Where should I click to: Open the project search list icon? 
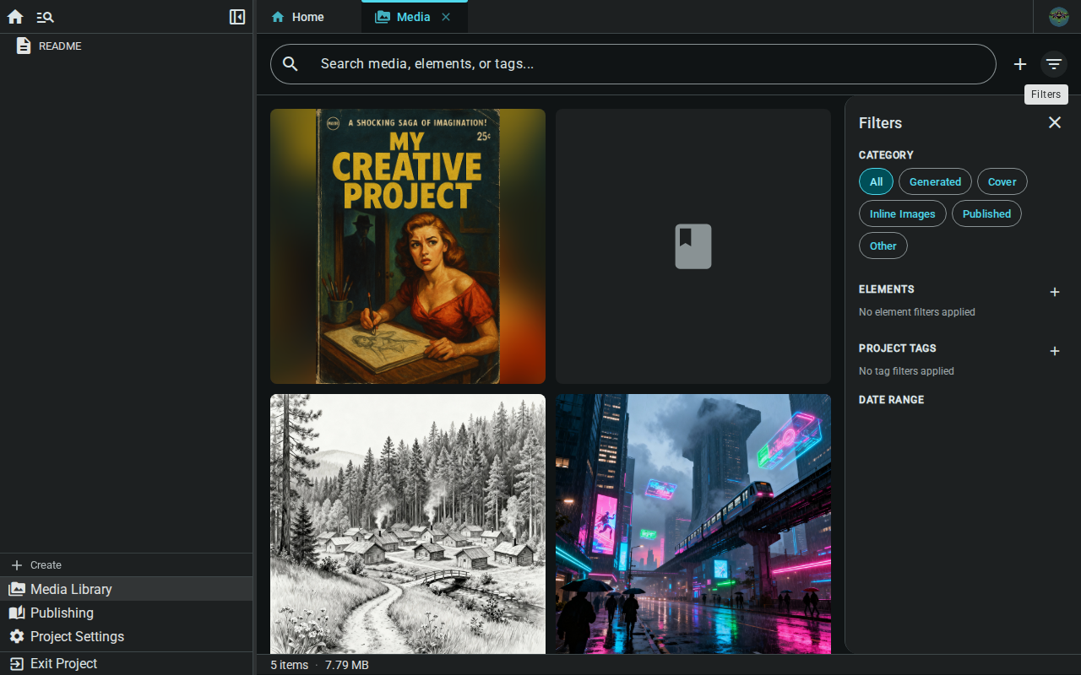pyautogui.click(x=46, y=17)
